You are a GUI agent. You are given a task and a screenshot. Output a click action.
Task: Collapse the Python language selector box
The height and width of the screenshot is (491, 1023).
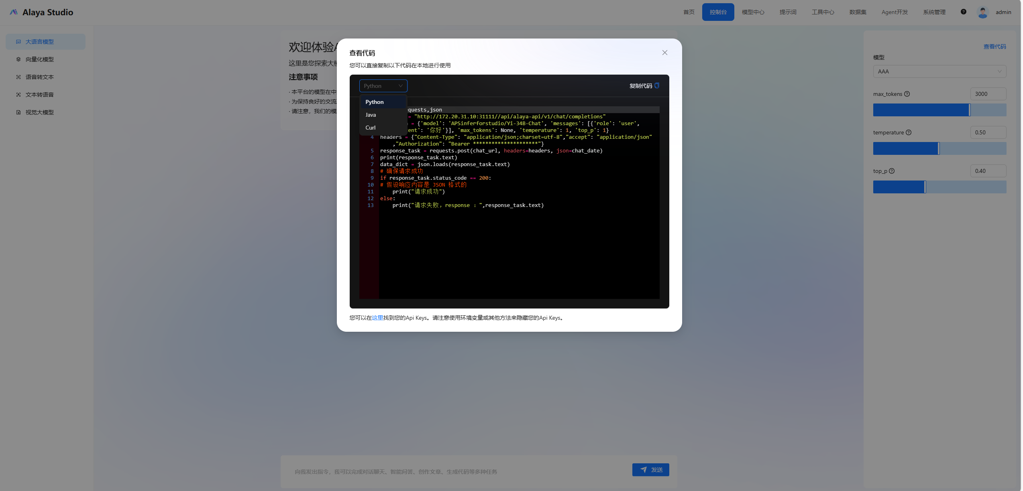click(x=383, y=86)
